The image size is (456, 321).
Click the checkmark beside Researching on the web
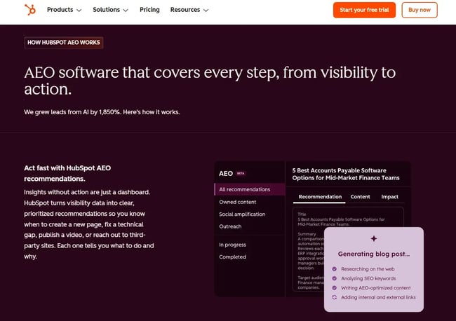tap(335, 269)
